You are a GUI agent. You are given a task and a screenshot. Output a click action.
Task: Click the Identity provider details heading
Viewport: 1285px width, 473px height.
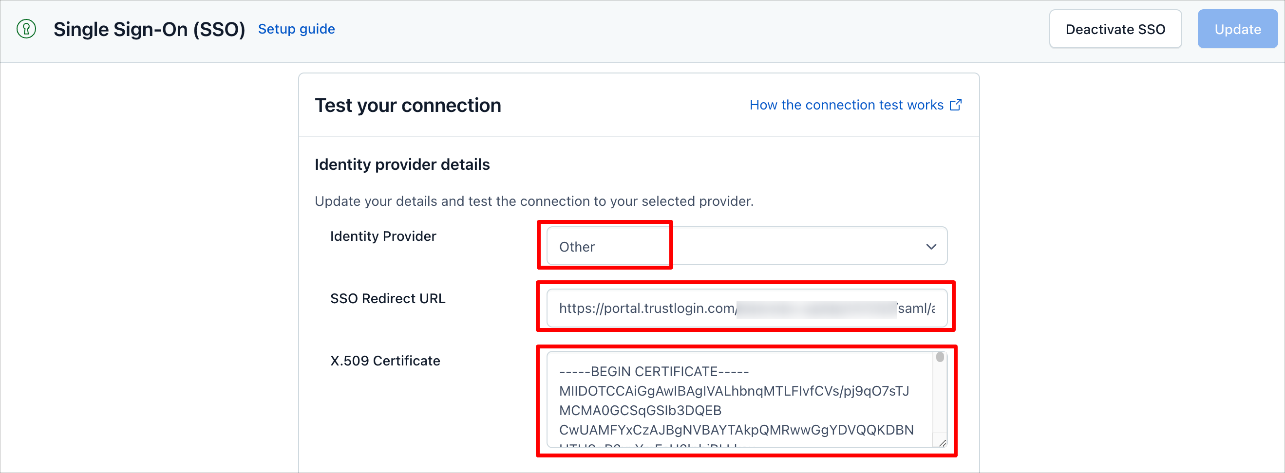click(x=402, y=164)
